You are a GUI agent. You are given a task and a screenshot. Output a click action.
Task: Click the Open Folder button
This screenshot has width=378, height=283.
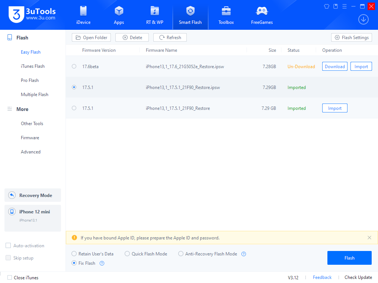click(92, 37)
